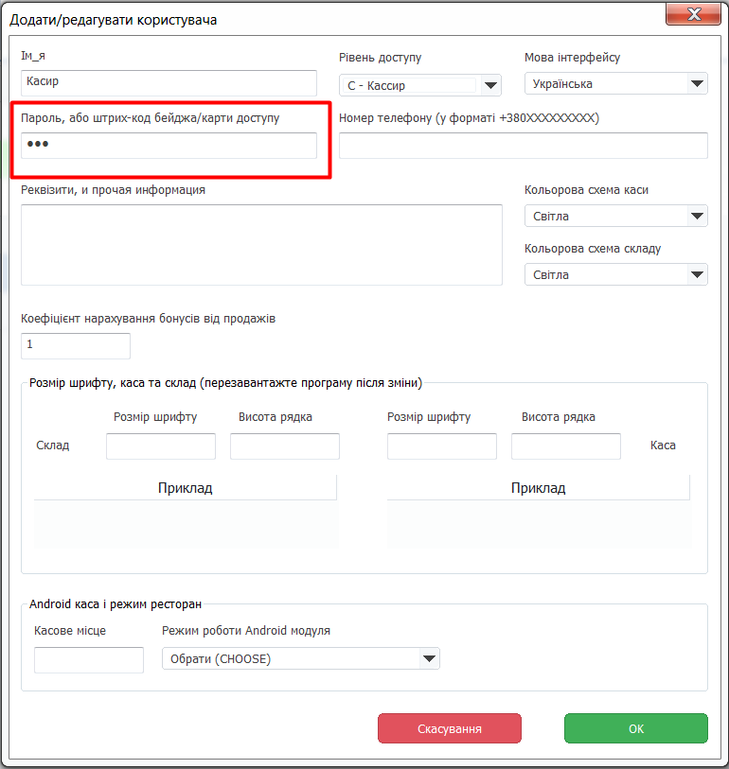Click the "Мова інтерфейсу" label

pyautogui.click(x=573, y=58)
